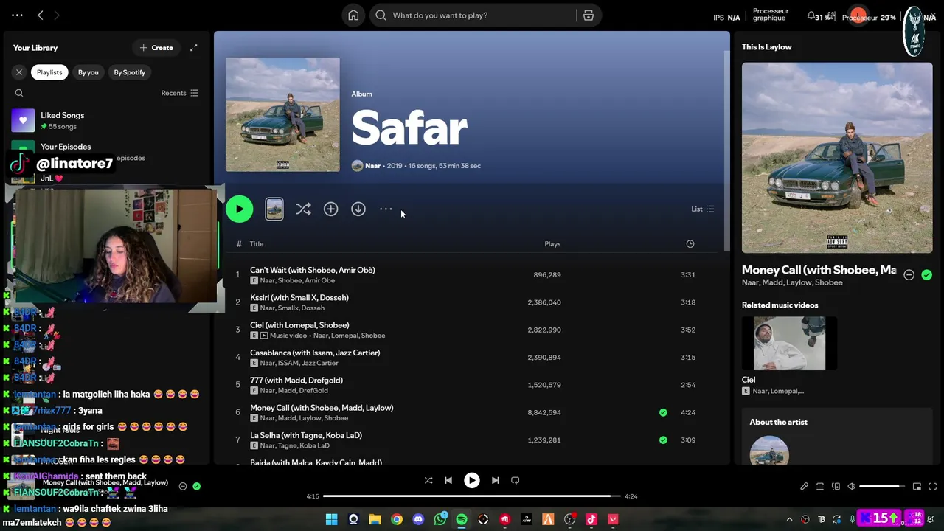944x531 pixels.
Task: Sort by duration clock icon header
Action: pos(690,244)
